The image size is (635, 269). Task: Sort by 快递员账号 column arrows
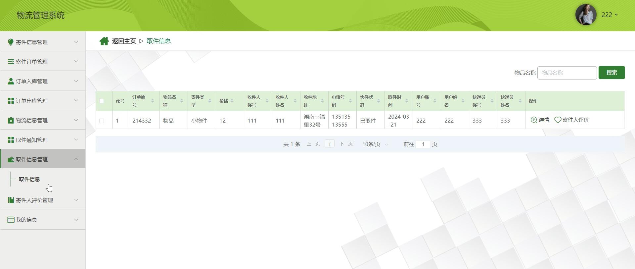492,101
